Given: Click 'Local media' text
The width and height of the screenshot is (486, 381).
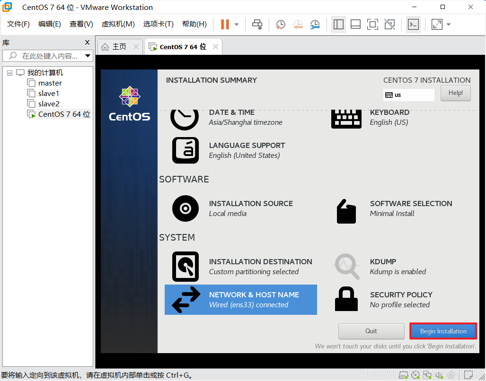Looking at the screenshot, I should pos(228,214).
